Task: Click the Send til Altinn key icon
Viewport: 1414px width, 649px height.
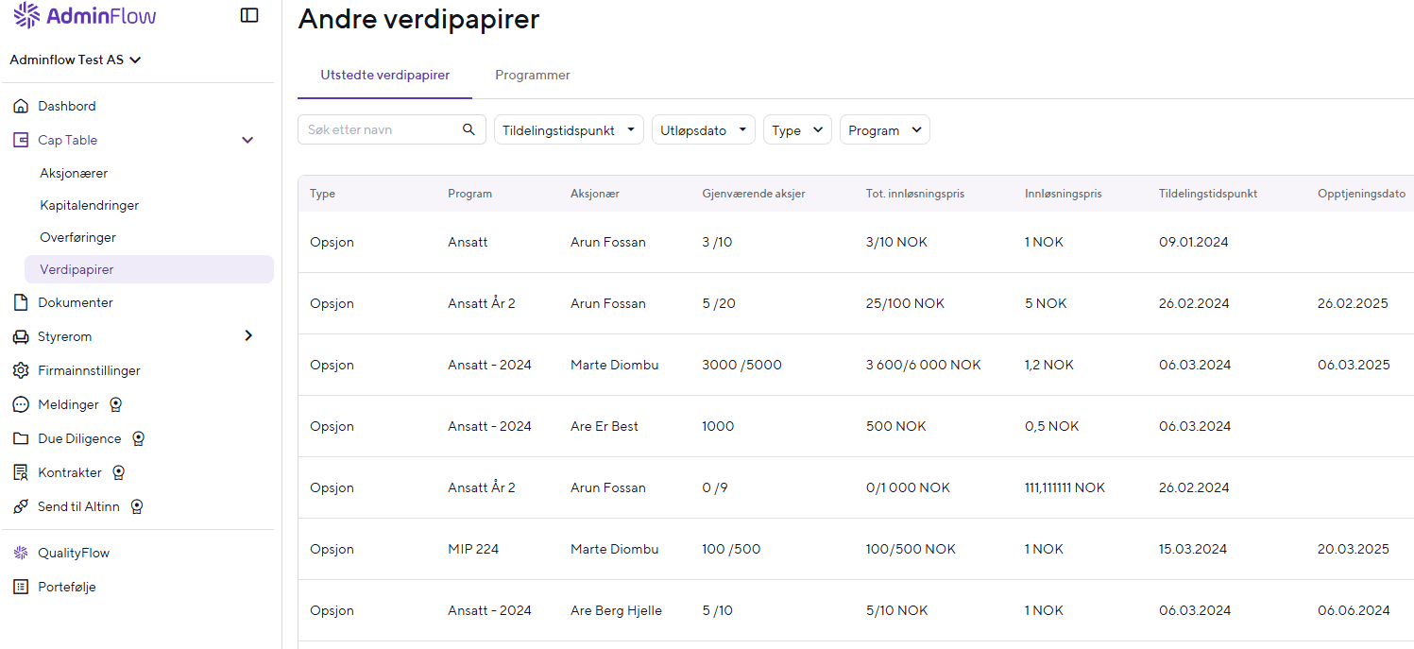Action: coord(21,506)
